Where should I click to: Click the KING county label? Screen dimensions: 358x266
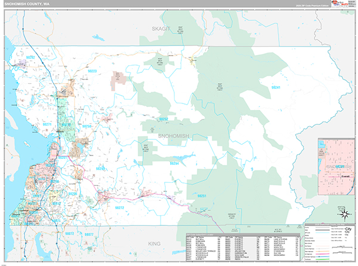pyautogui.click(x=155, y=244)
